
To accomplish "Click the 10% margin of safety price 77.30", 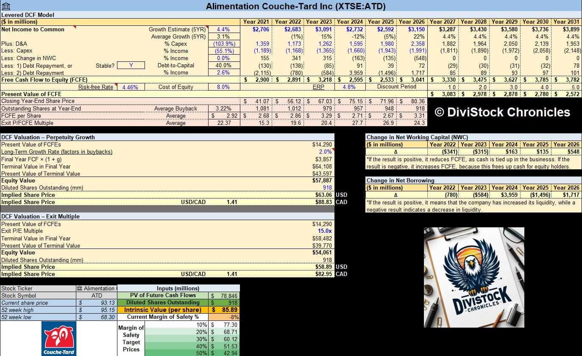I will tap(224, 325).
